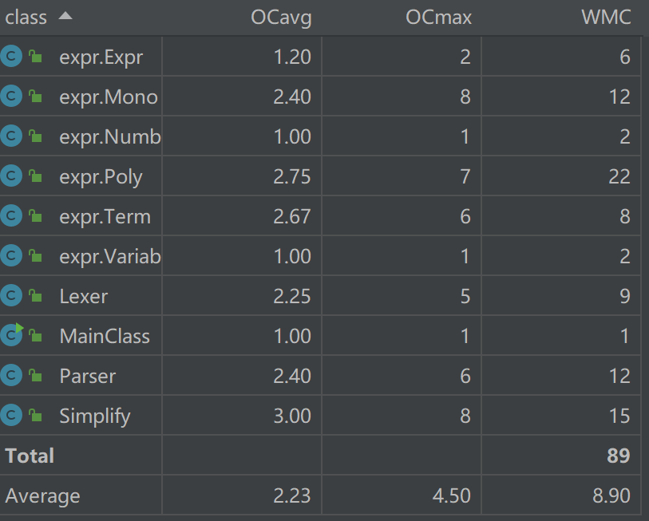Click the green lock icon beside Simplify

coord(35,416)
